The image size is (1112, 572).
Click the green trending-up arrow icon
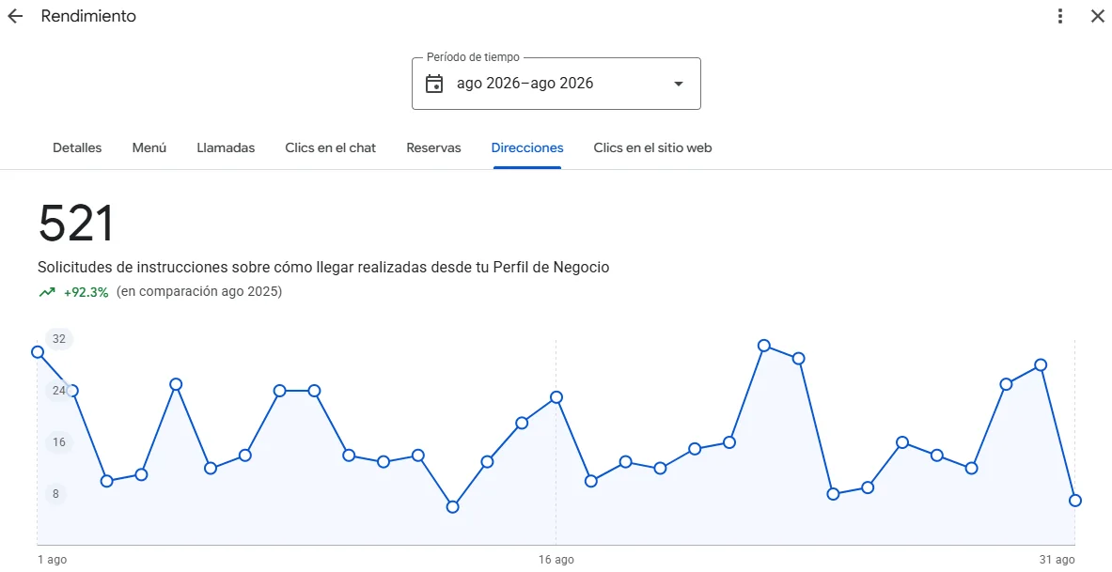coord(47,292)
